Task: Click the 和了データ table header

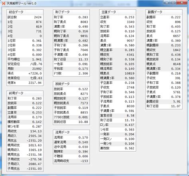Action: [71, 12]
